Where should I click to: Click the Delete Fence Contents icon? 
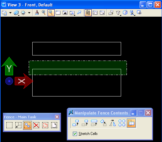click(36, 125)
